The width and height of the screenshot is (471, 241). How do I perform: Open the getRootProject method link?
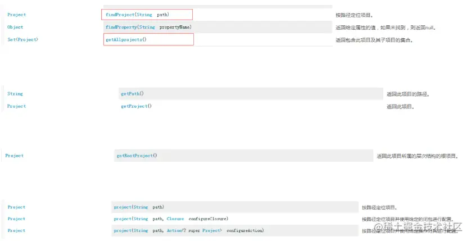point(134,156)
